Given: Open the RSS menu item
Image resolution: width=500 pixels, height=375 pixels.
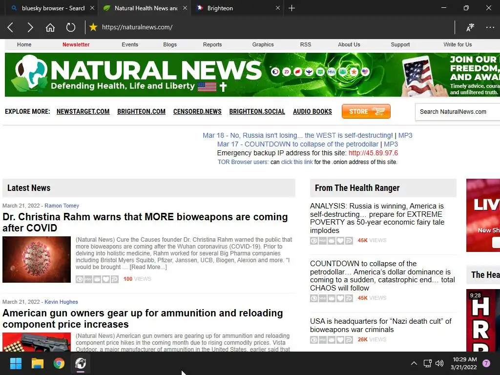Looking at the screenshot, I should [x=306, y=44].
